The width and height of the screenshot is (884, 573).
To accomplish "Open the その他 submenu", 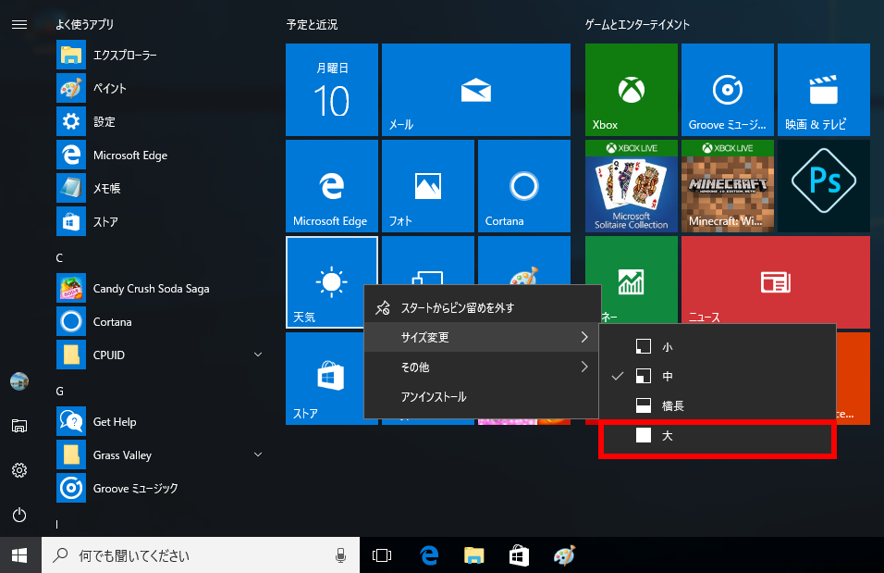I will click(482, 367).
